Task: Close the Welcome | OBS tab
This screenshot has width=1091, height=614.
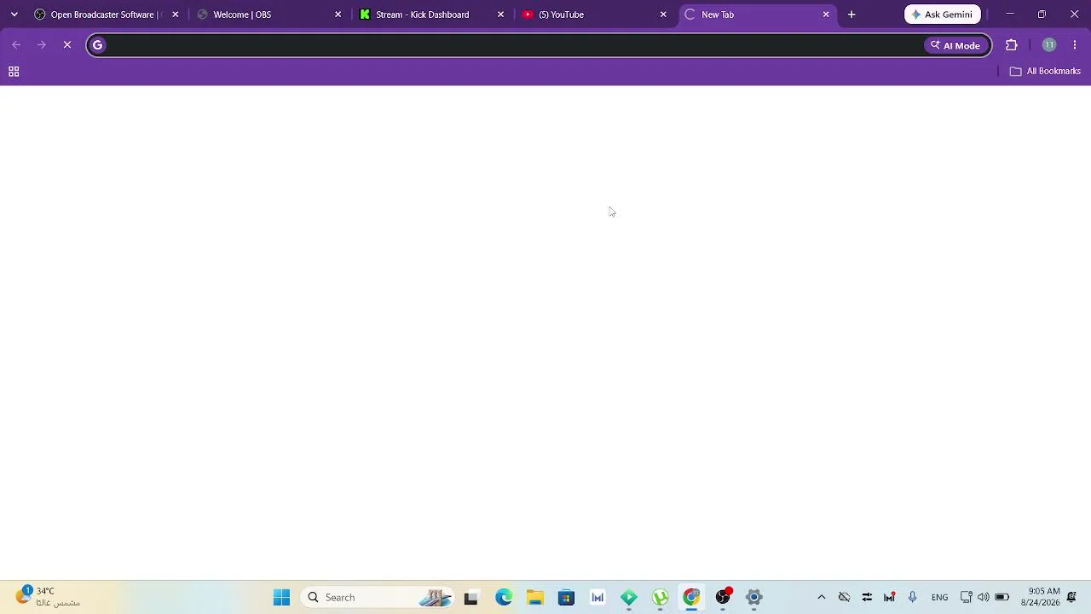Action: tap(338, 14)
